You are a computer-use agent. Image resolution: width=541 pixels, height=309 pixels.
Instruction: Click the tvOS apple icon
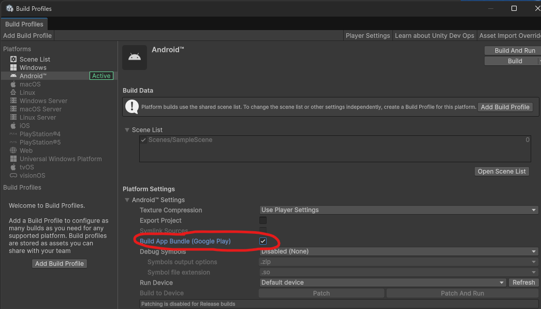[13, 167]
